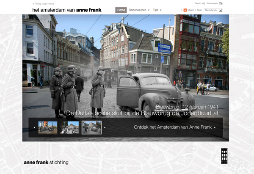Click the orange Share plus icon

pos(185,10)
